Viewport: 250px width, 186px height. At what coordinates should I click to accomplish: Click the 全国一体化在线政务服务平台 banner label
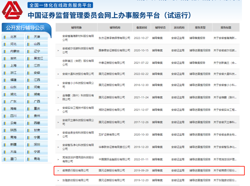click(60, 5)
